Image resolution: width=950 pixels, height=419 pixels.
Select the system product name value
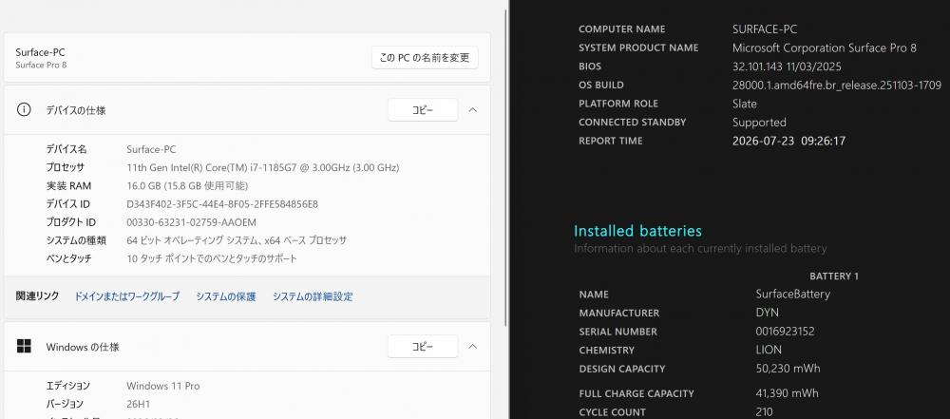point(824,48)
